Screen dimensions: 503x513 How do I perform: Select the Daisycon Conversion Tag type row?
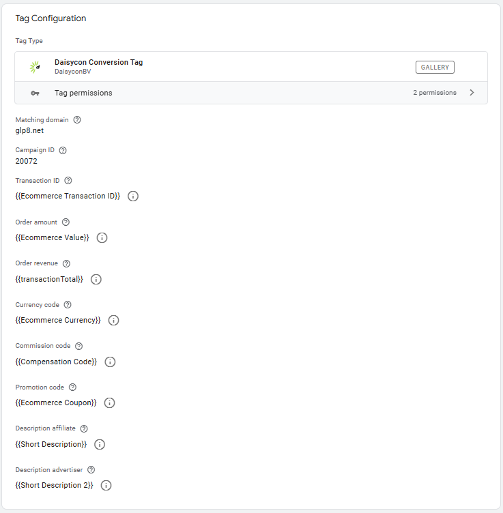[251, 67]
